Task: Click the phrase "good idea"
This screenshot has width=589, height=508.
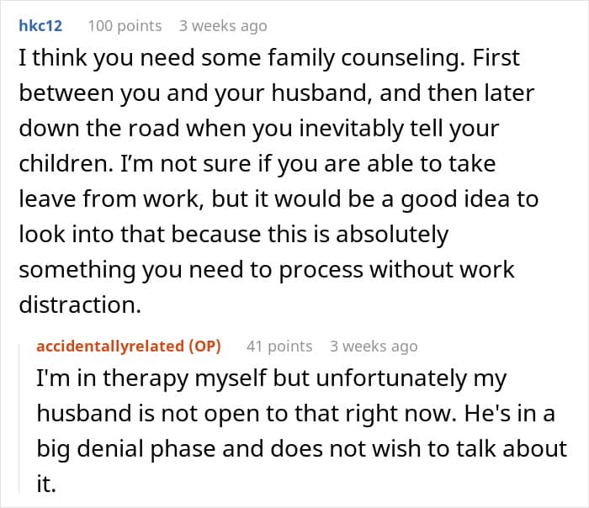Action: click(x=456, y=199)
